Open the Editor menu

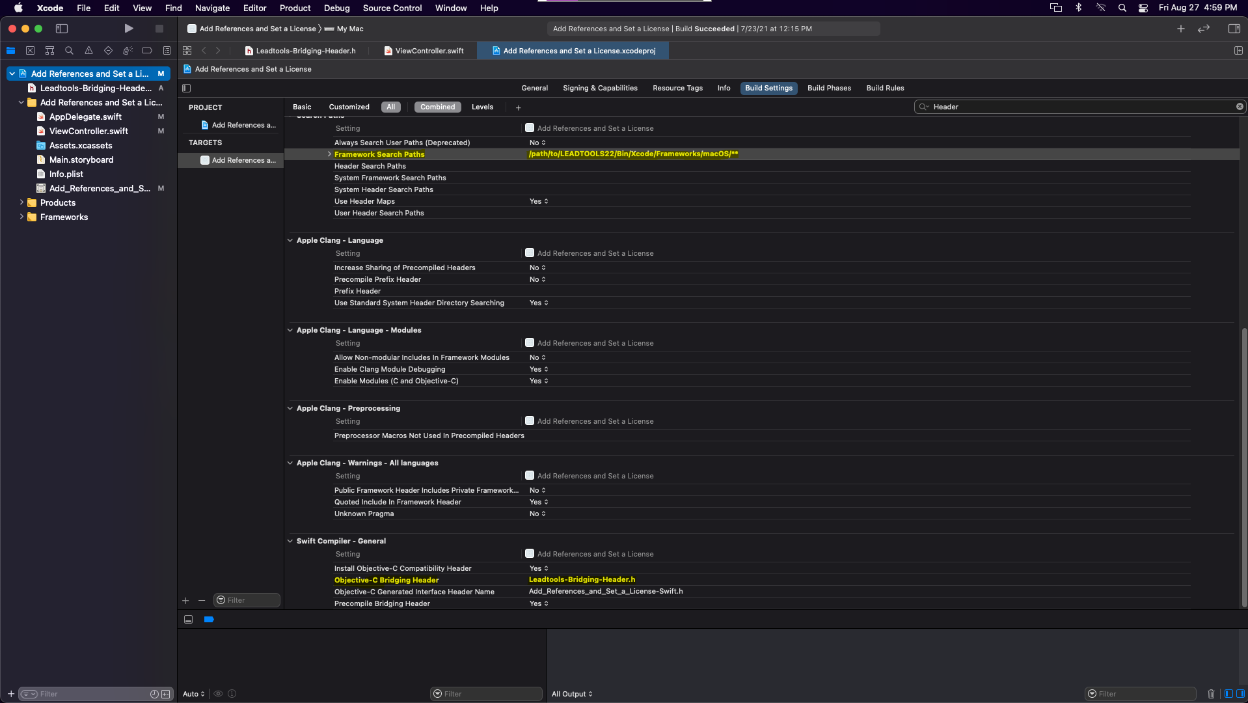[x=254, y=8]
